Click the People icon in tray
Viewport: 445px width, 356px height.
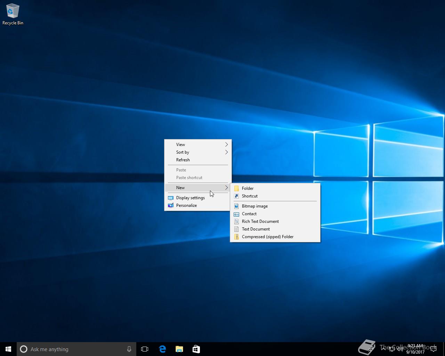[371, 348]
